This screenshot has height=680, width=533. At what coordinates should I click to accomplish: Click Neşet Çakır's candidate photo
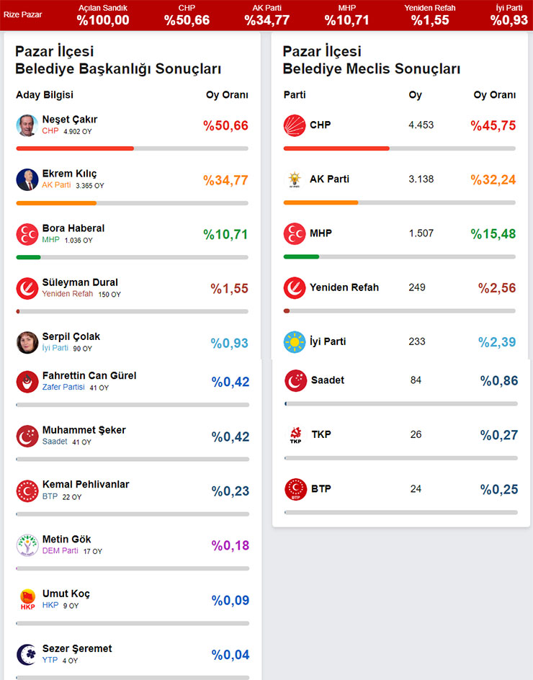[27, 125]
